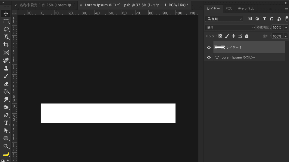Viewport: 289px width, 162px height.
Task: Open the 種類 filter type dropdown
Action: pos(224,19)
